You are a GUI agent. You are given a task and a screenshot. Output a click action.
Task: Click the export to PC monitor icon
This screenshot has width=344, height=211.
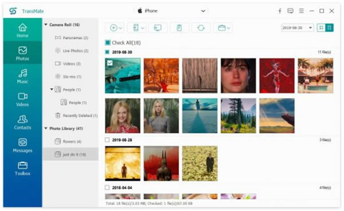pos(158,28)
